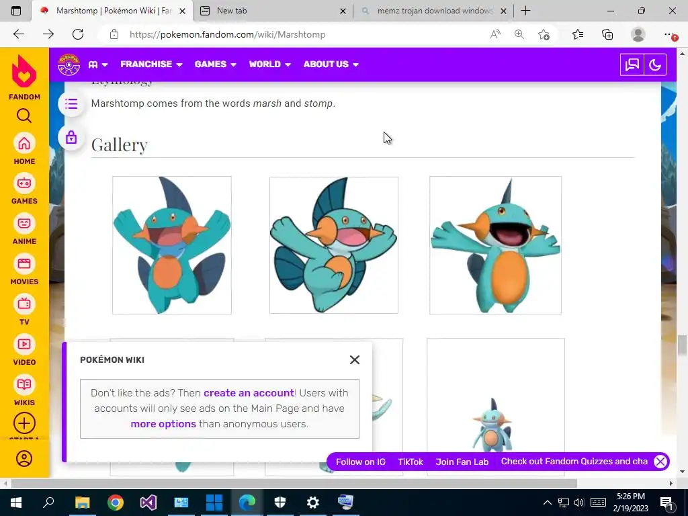Go back to previous page
The height and width of the screenshot is (516, 688).
coord(18,34)
